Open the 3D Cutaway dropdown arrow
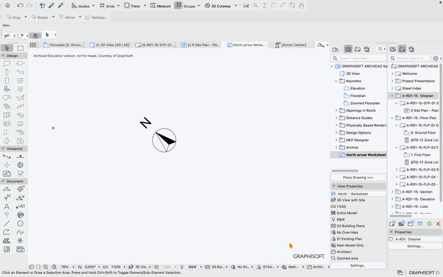The height and width of the screenshot is (277, 443). pyautogui.click(x=236, y=6)
